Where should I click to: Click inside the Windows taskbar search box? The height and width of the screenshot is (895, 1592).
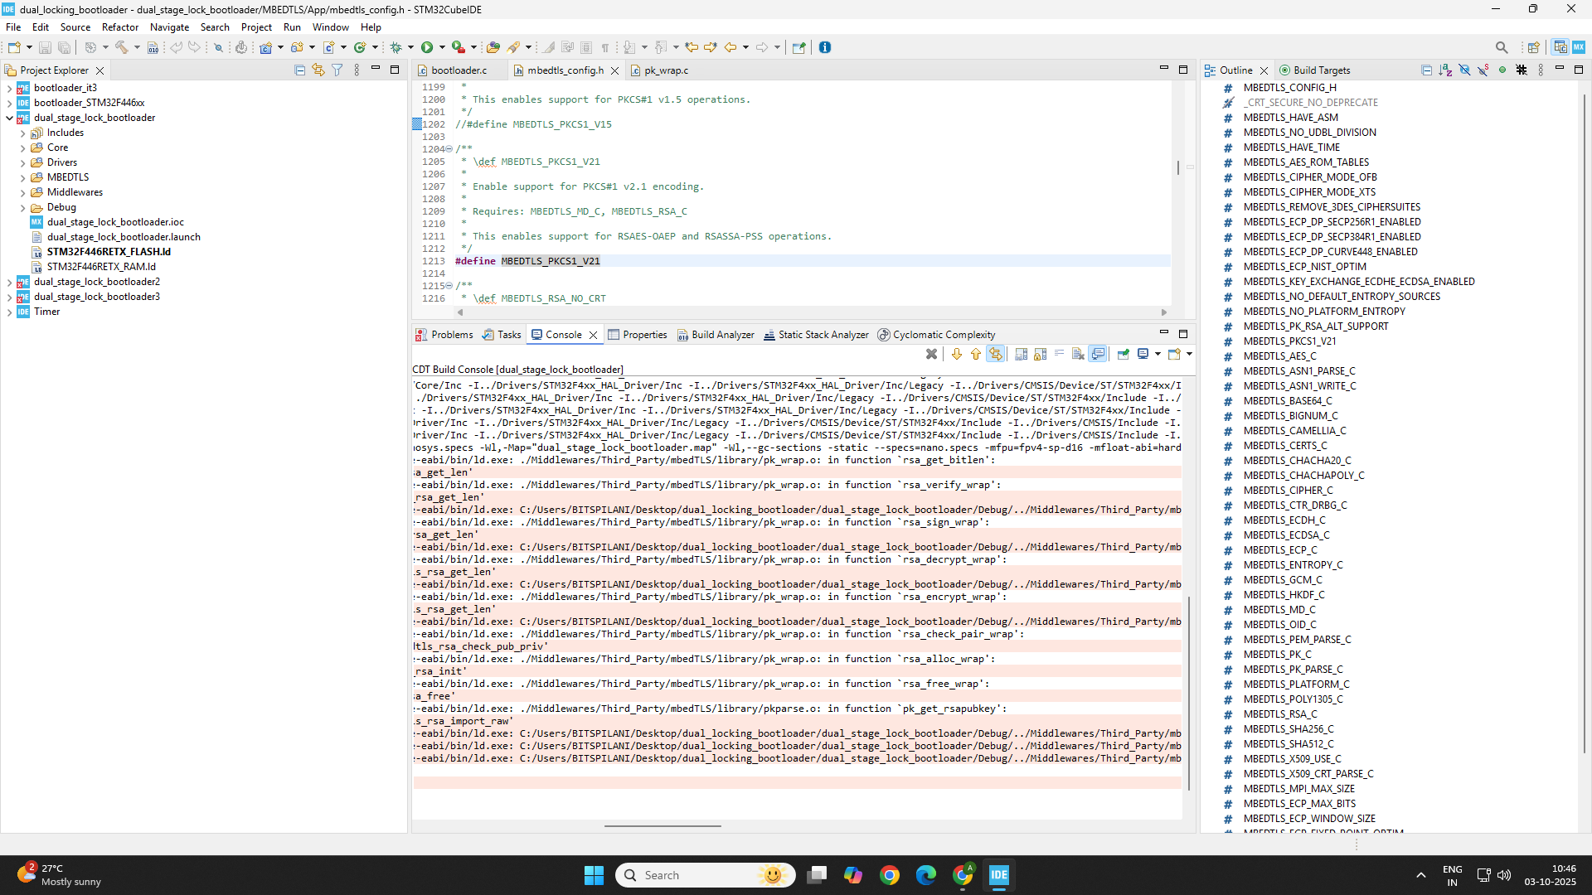(705, 875)
